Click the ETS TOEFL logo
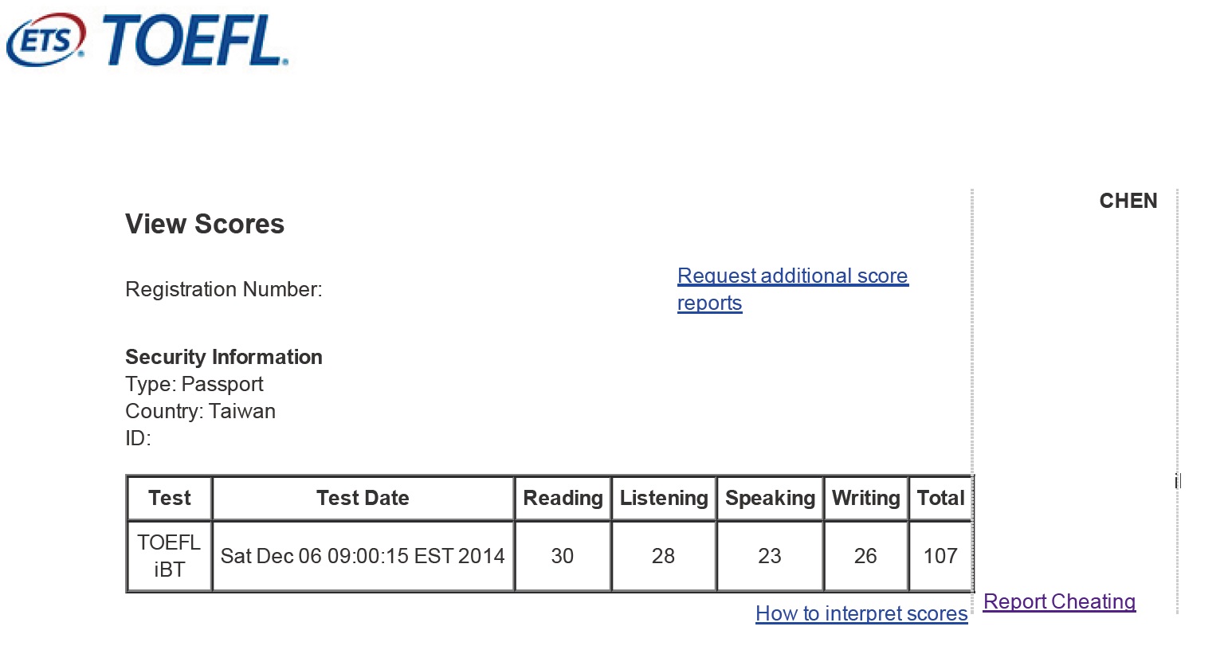This screenshot has width=1228, height=646. pos(147,40)
